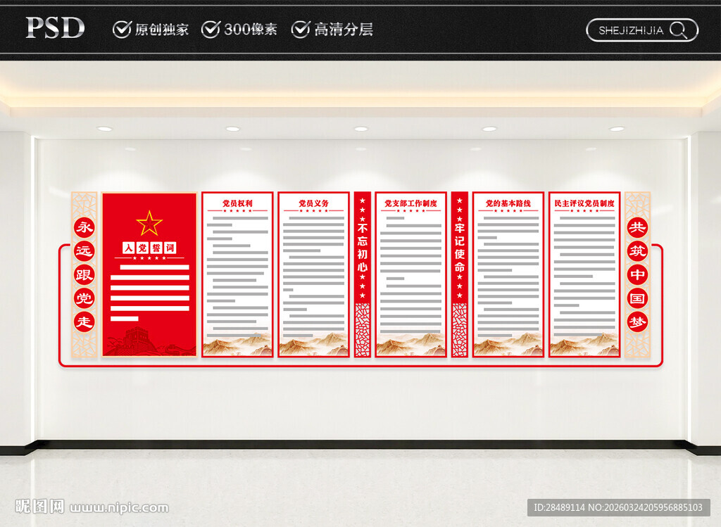The image size is (721, 527).
Task: Click the 牢记使命 vertical banner
Action: point(459,274)
